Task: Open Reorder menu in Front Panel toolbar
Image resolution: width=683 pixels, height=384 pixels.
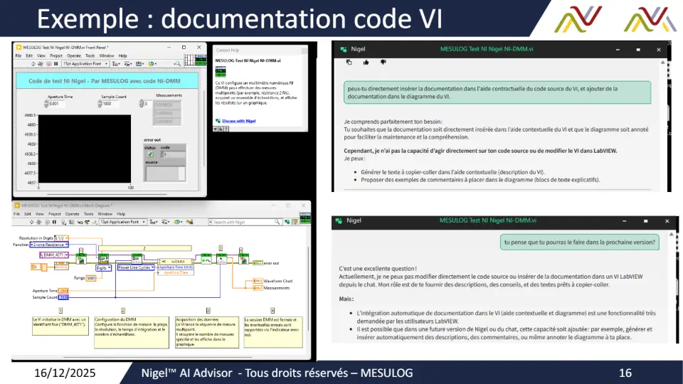Action: 152,63
